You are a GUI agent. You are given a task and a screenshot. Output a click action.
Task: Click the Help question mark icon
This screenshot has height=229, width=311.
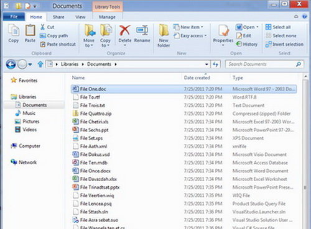pos(304,17)
